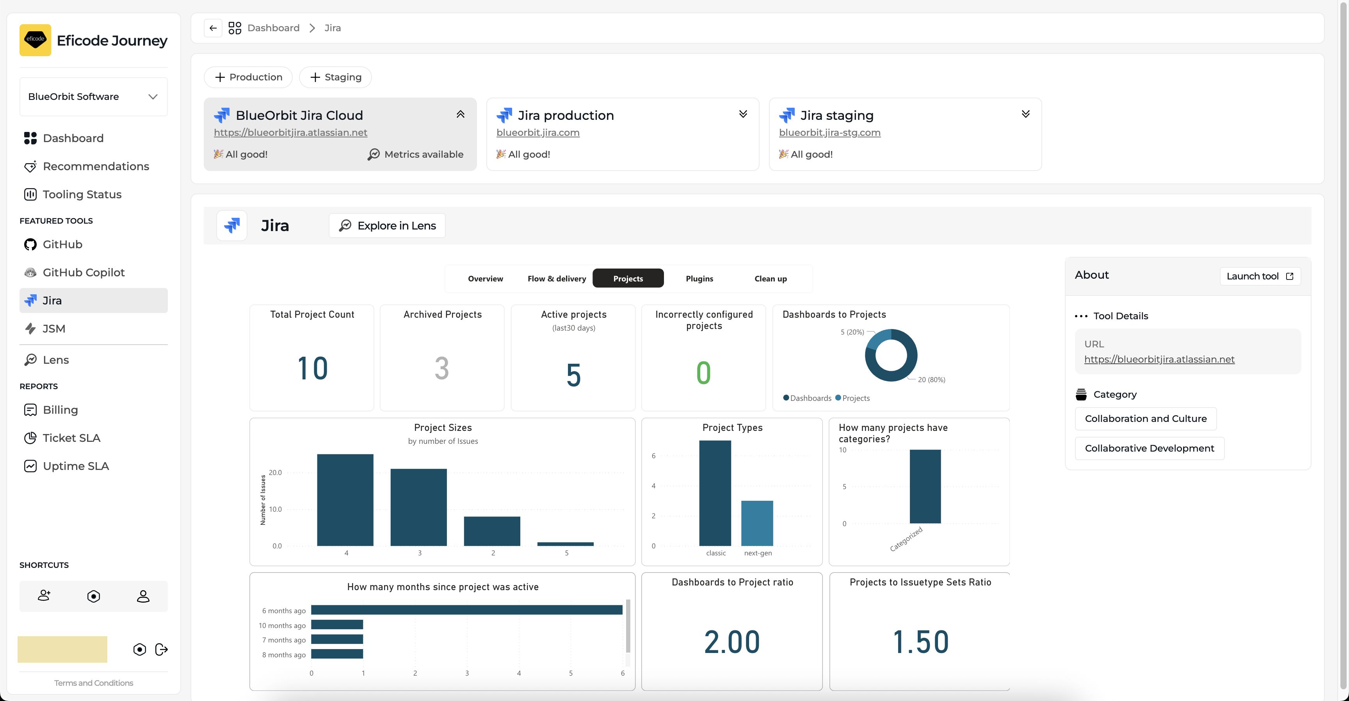
Task: Open the GitHub Copilot tool page
Action: 83,272
